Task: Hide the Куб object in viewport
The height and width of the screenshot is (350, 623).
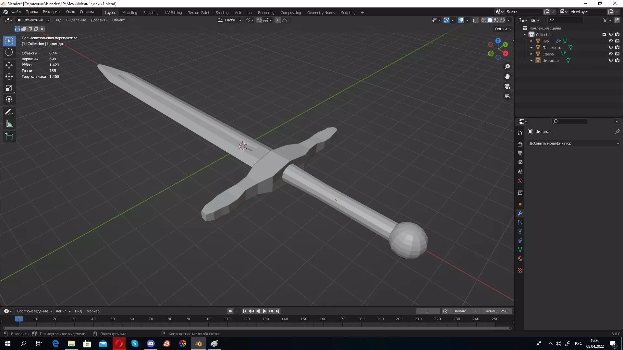Action: [x=610, y=41]
